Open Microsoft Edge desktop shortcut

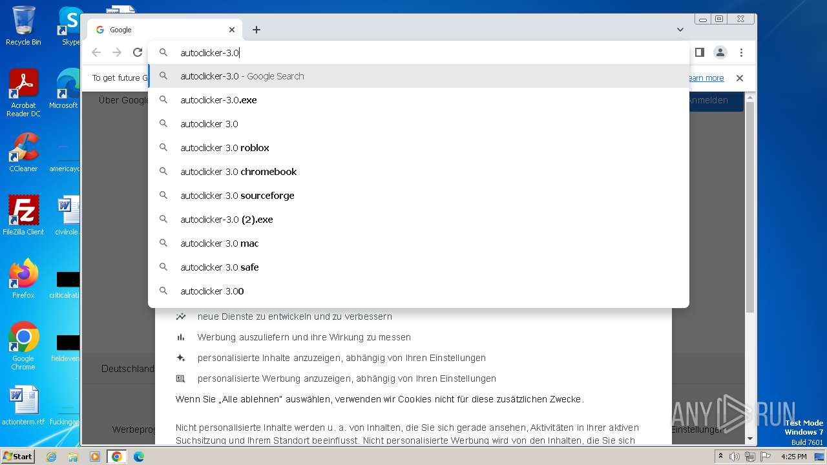(x=65, y=89)
